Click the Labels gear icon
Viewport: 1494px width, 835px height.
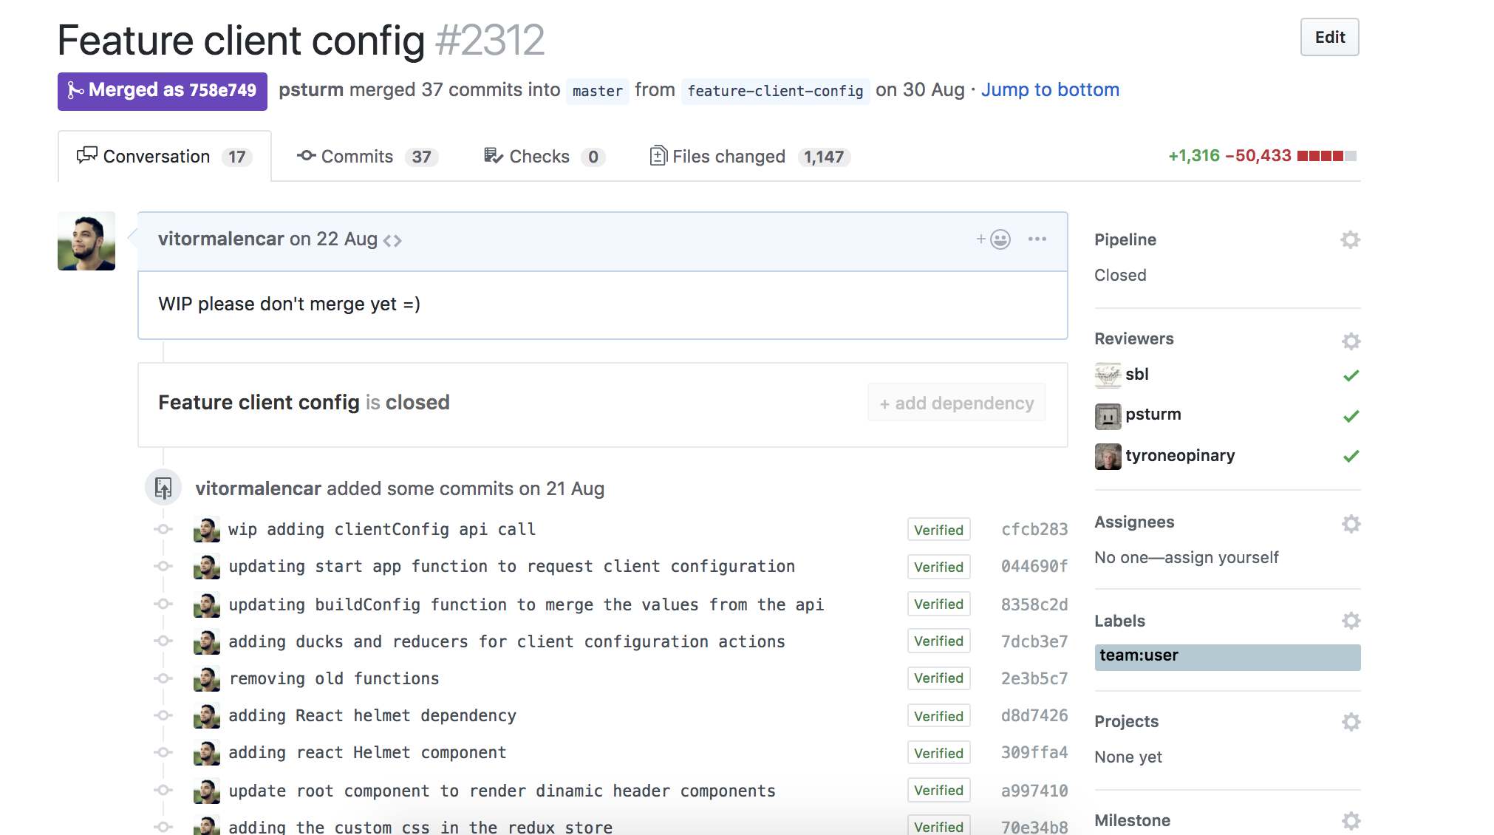tap(1351, 621)
